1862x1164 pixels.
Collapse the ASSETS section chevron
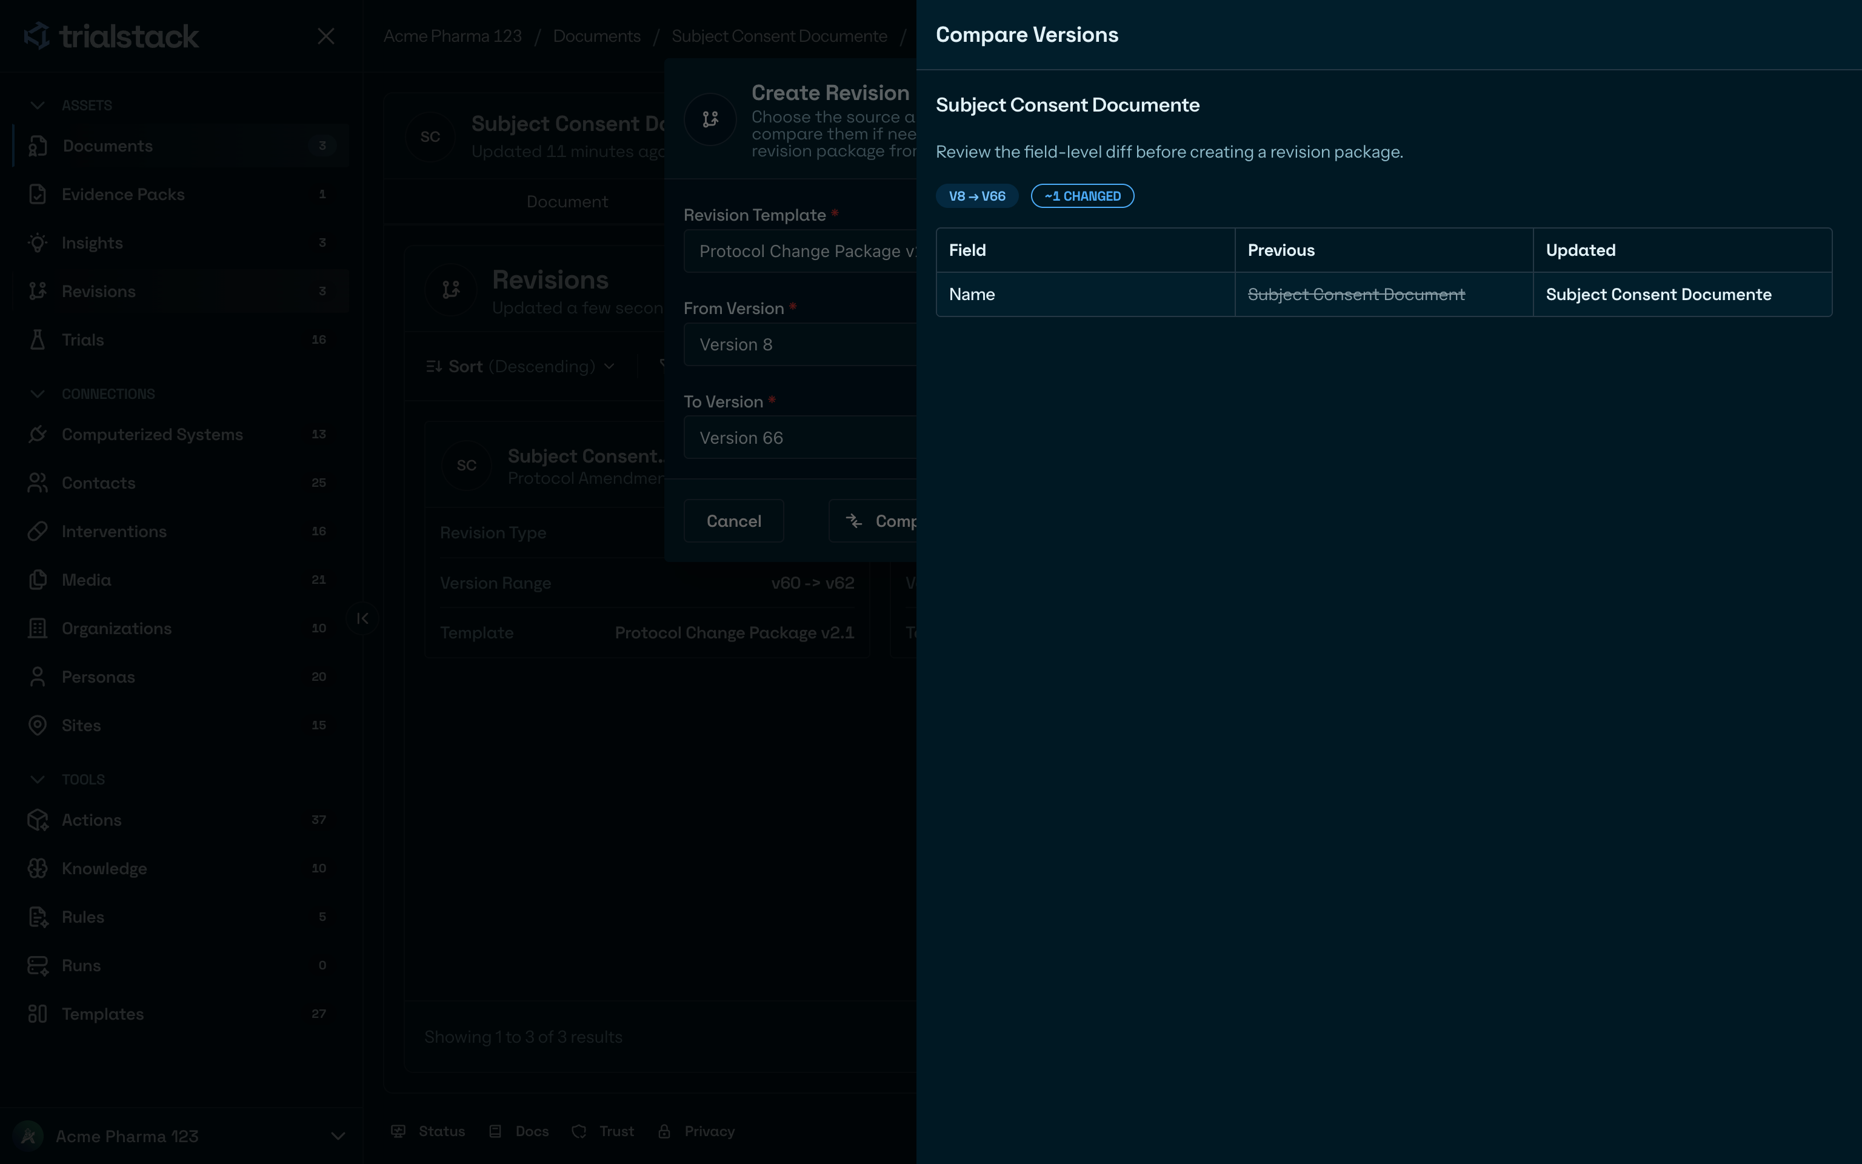(37, 105)
